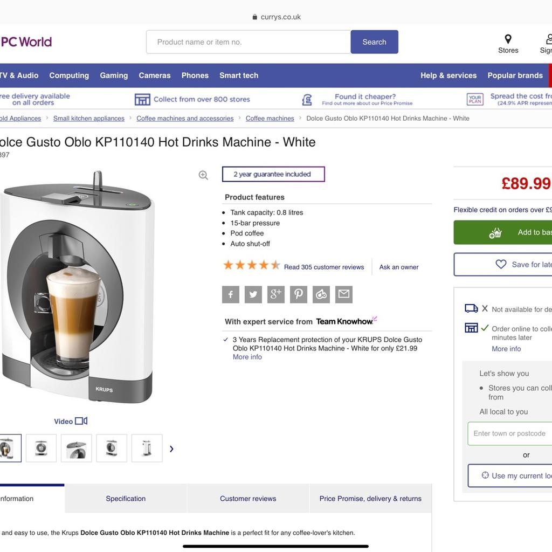Open Stores using the map pin icon
The width and height of the screenshot is (552, 552).
[x=507, y=39]
